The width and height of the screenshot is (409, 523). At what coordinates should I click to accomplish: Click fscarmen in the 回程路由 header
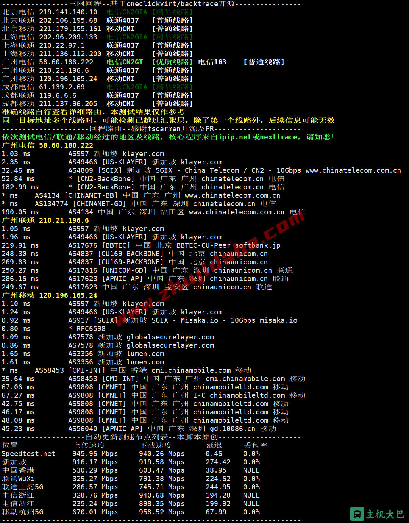pyautogui.click(x=164, y=129)
